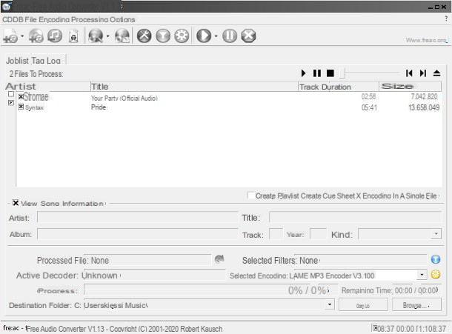
Task: Sort joblist by Title column header
Action: (194, 87)
